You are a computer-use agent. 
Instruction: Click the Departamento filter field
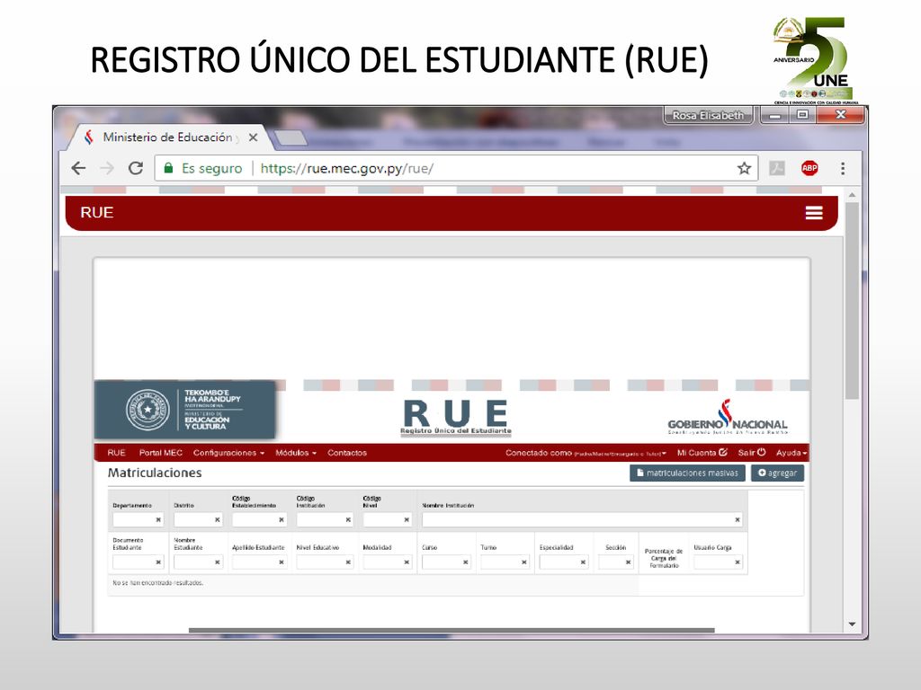[138, 520]
